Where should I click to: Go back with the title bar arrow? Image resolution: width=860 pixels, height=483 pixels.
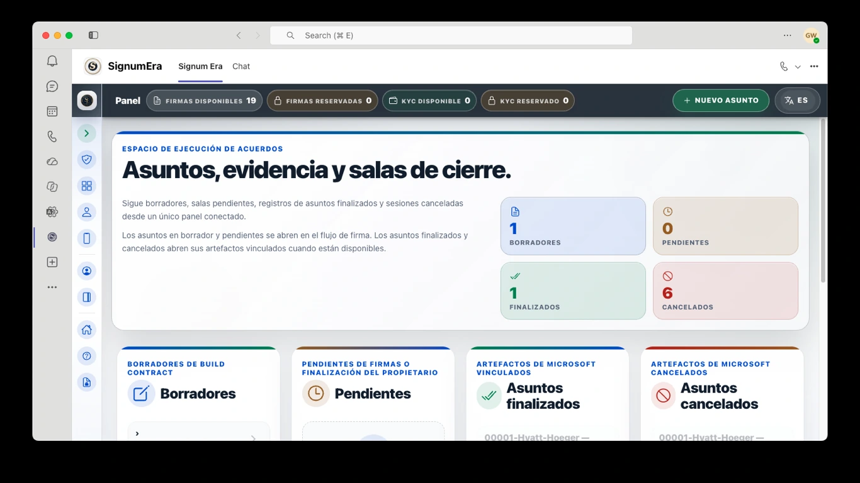[x=239, y=35]
